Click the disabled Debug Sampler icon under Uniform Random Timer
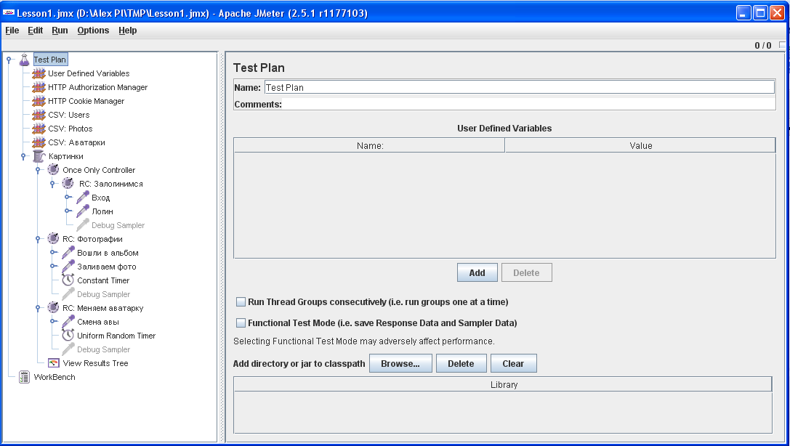 [x=68, y=349]
